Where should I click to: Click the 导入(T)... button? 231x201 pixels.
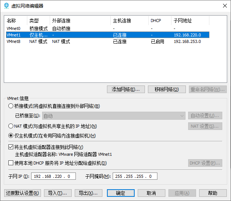pos(58,193)
